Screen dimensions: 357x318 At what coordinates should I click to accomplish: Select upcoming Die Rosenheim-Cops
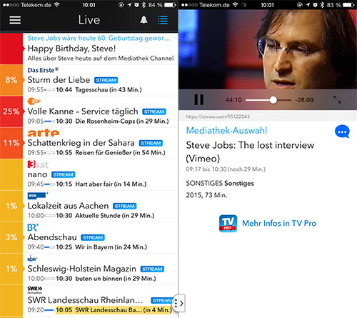(122, 121)
